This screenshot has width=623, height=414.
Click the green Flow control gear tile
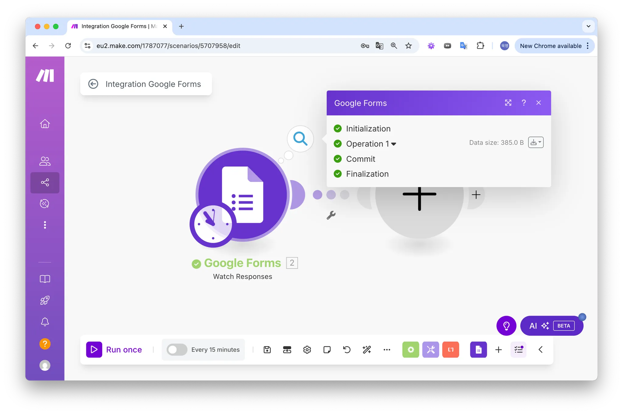coord(411,350)
